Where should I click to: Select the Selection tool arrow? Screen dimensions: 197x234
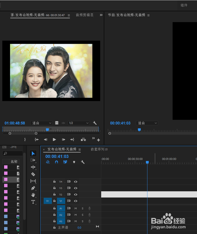[x=33, y=154]
